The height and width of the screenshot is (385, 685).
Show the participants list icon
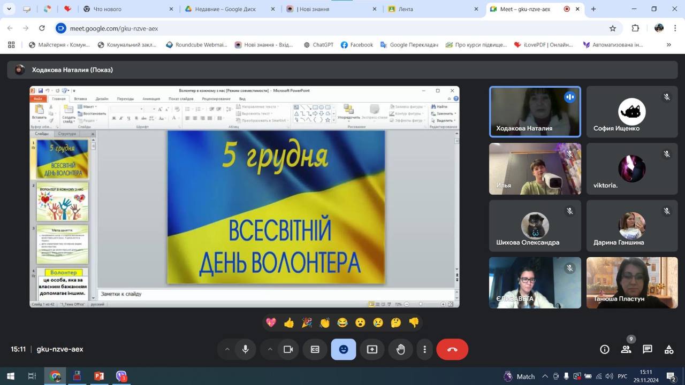(x=626, y=349)
